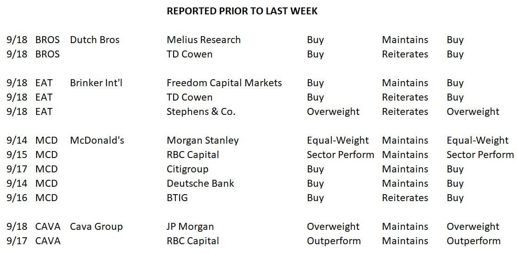This screenshot has width=517, height=253.
Task: Select the Sector Perform rating after Maintains
Action: 480,155
